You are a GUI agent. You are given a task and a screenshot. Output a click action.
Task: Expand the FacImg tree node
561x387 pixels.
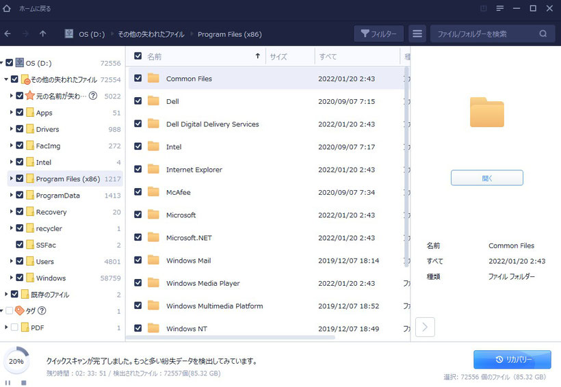tap(11, 145)
